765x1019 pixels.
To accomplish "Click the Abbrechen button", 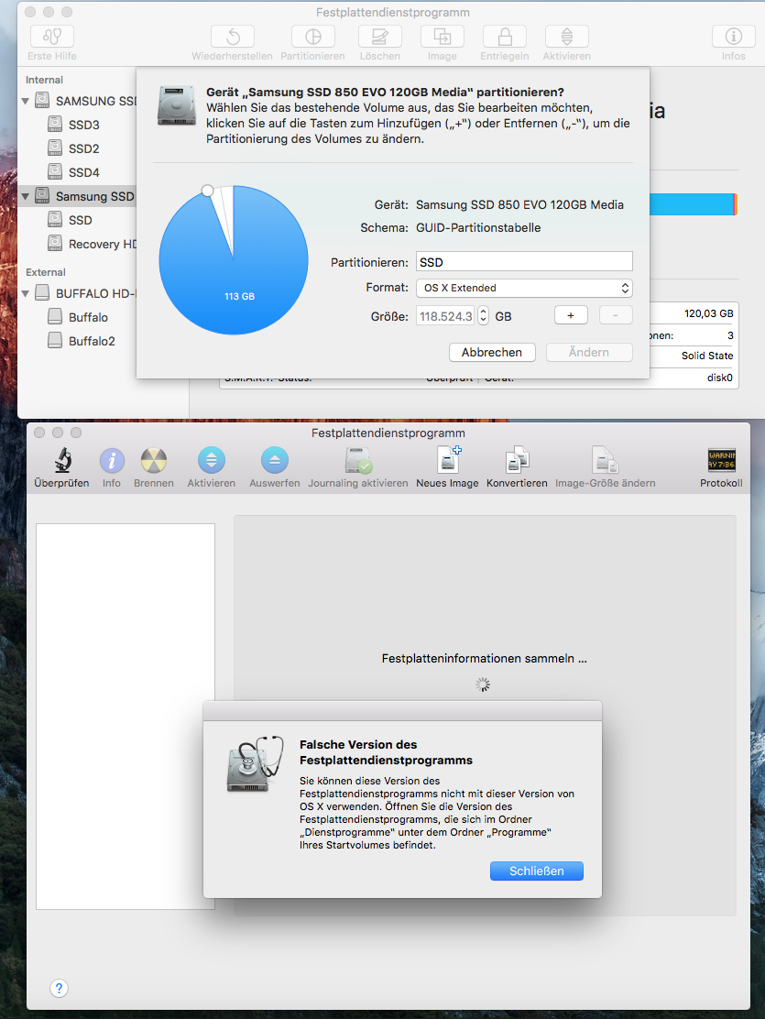I will (492, 352).
